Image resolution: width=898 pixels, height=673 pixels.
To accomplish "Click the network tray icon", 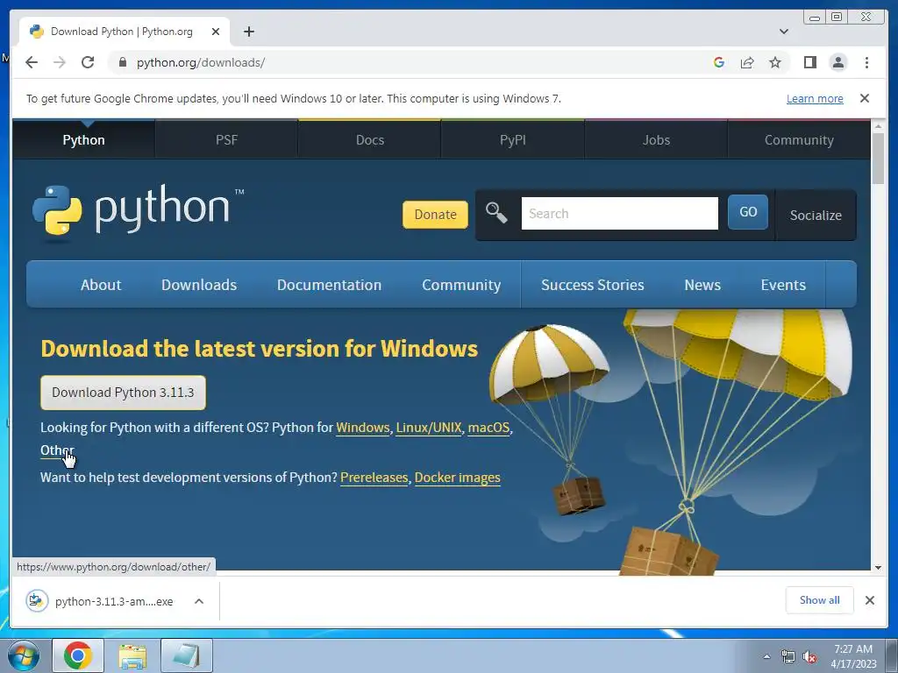I will click(x=788, y=656).
